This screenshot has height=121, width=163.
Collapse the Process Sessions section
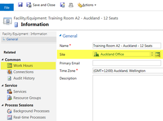point(3,105)
